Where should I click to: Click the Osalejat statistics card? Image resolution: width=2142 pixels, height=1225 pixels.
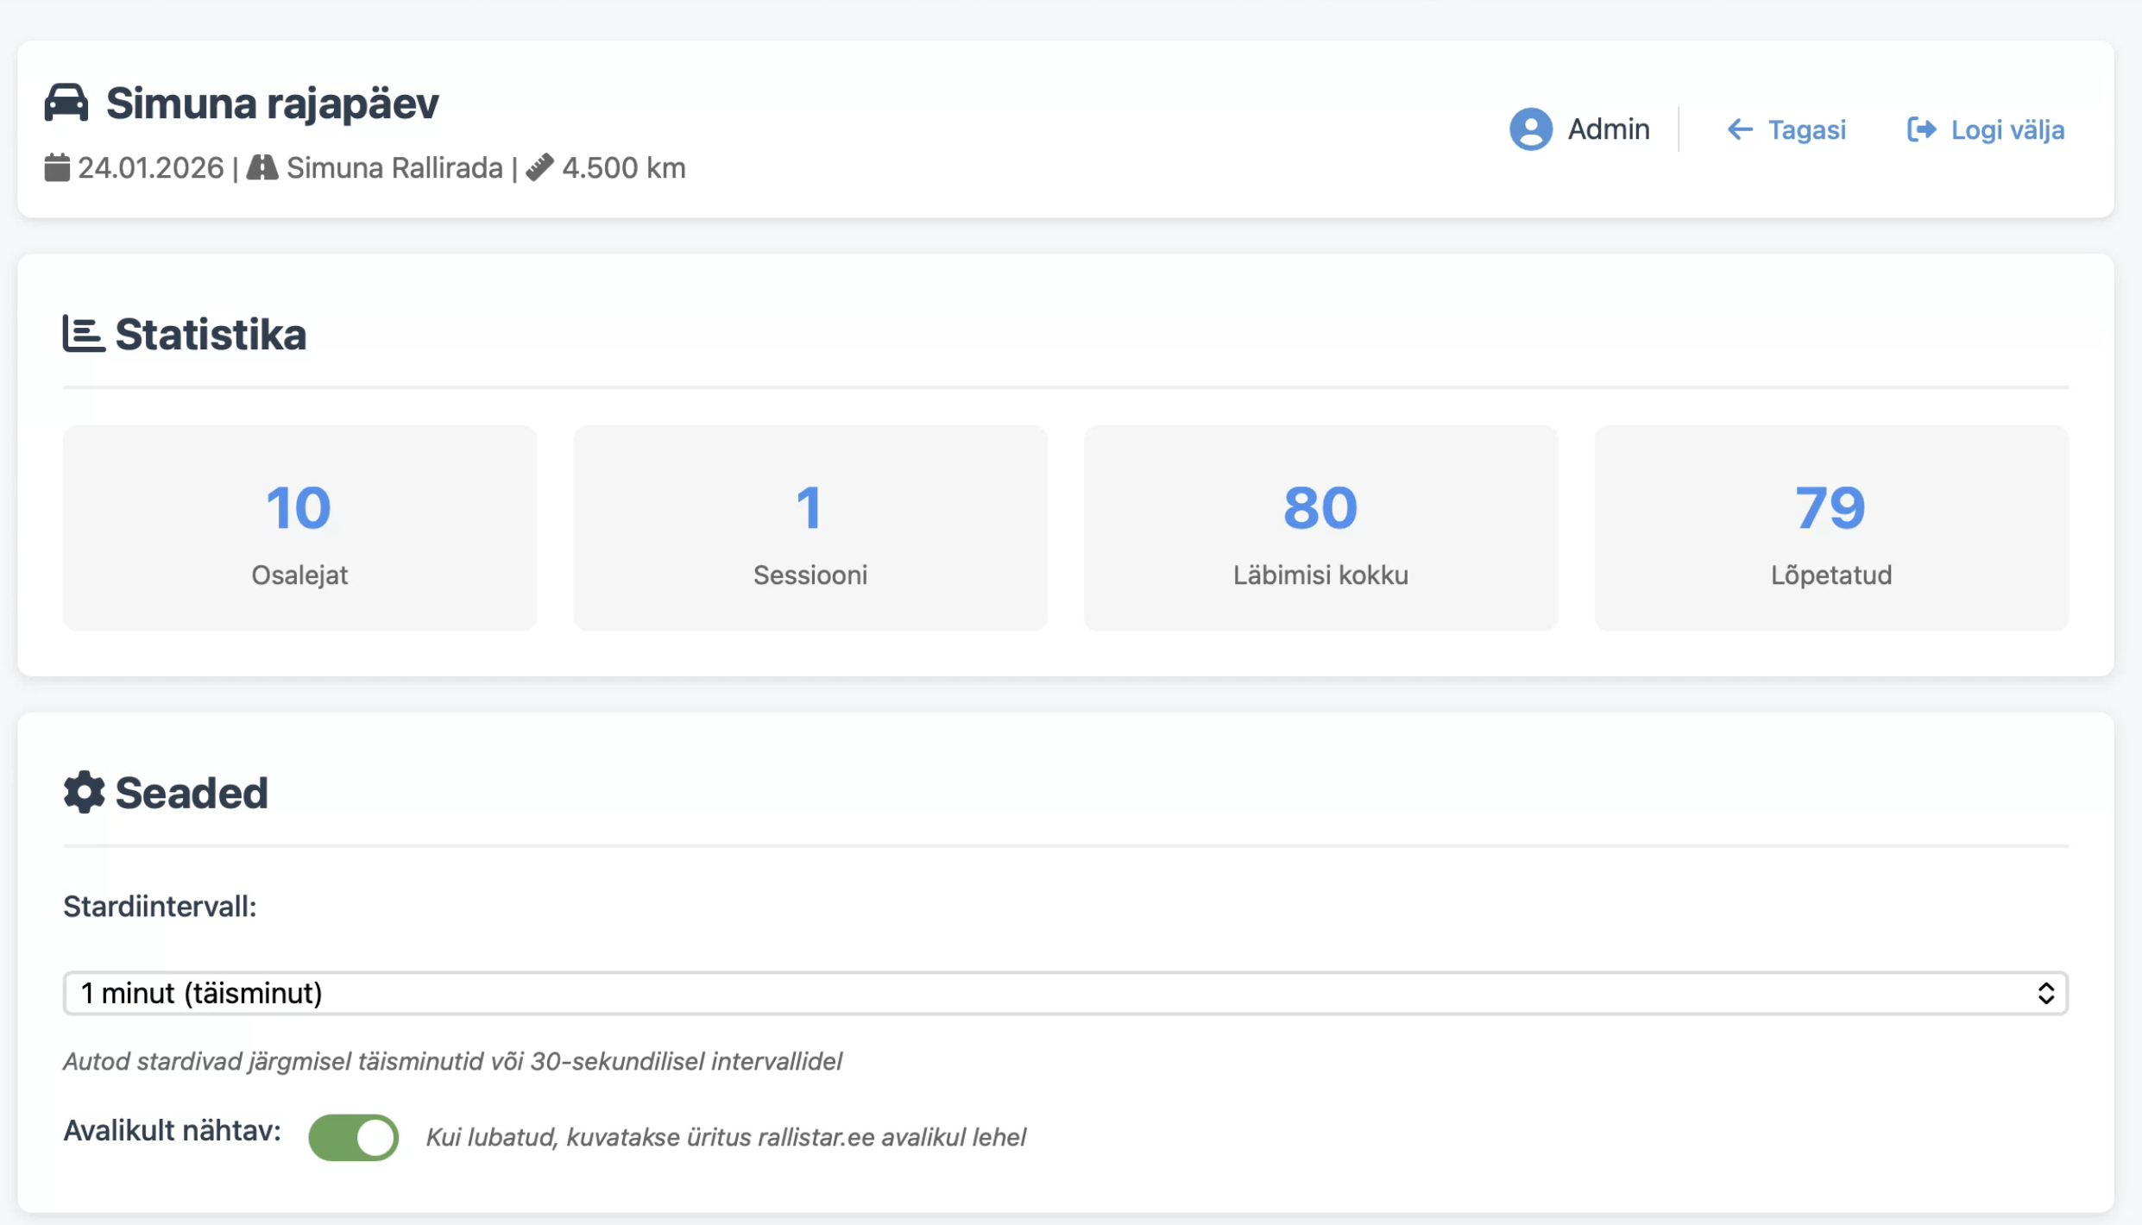(299, 528)
